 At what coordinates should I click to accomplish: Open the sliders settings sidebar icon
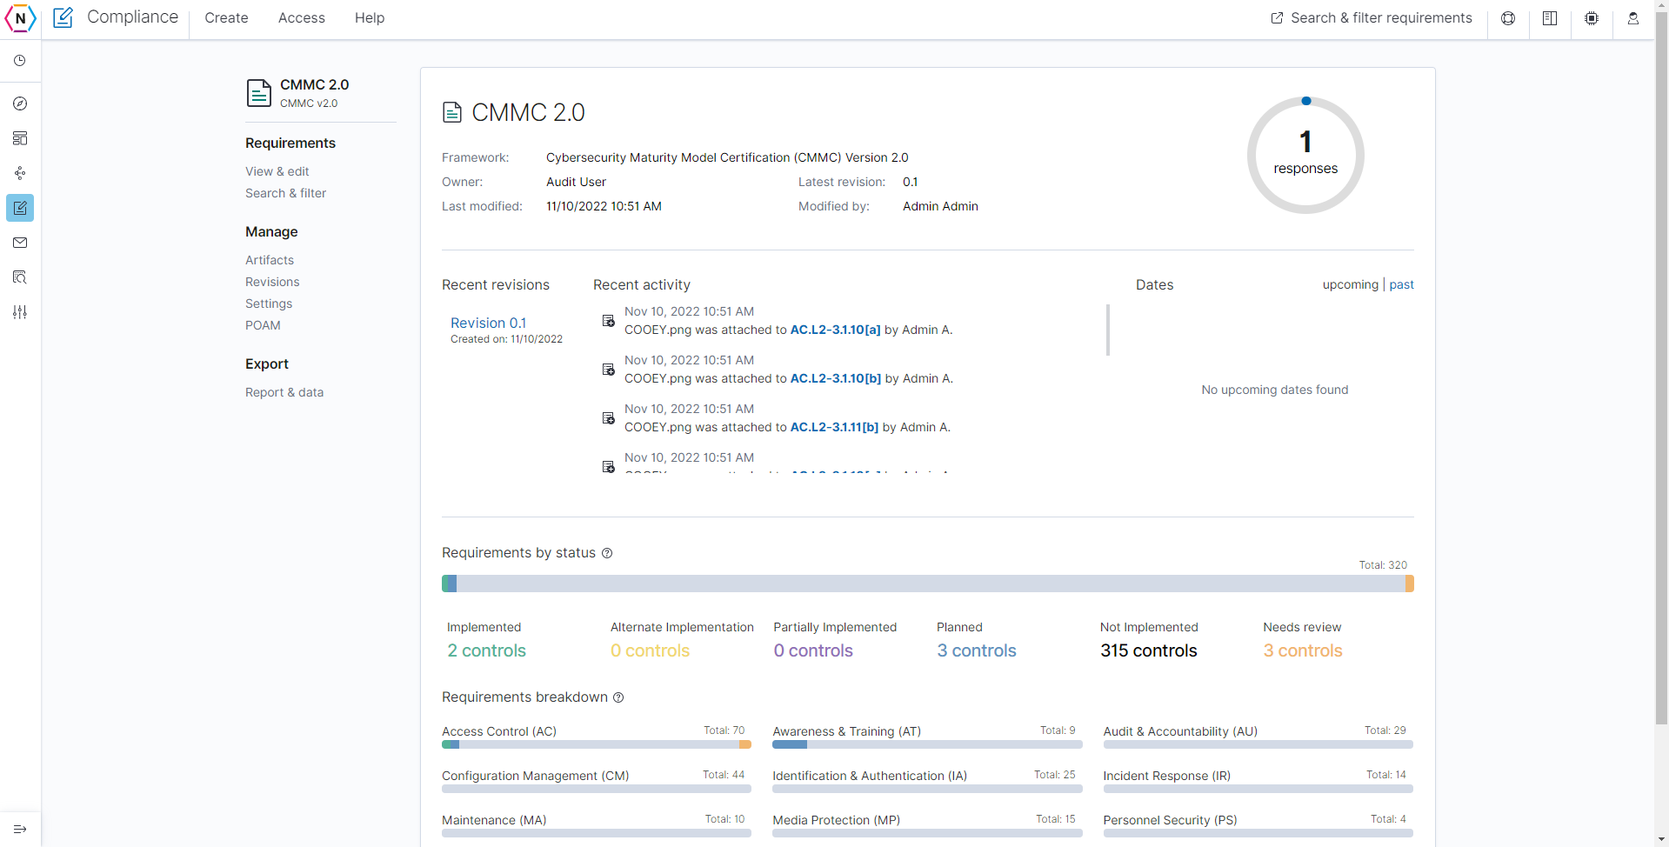point(20,312)
